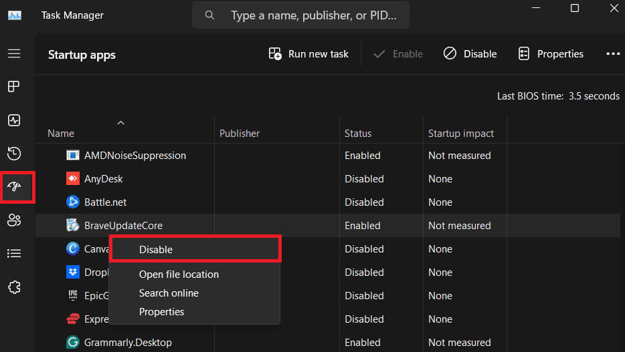
Task: Open the Services page icon
Action: (x=14, y=287)
